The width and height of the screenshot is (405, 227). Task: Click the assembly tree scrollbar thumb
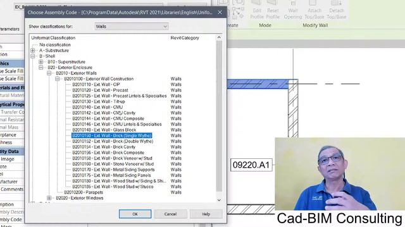tap(219, 116)
